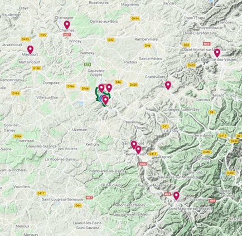Open the pin directly above Remiremont label
242x236 pixels.
point(138,150)
